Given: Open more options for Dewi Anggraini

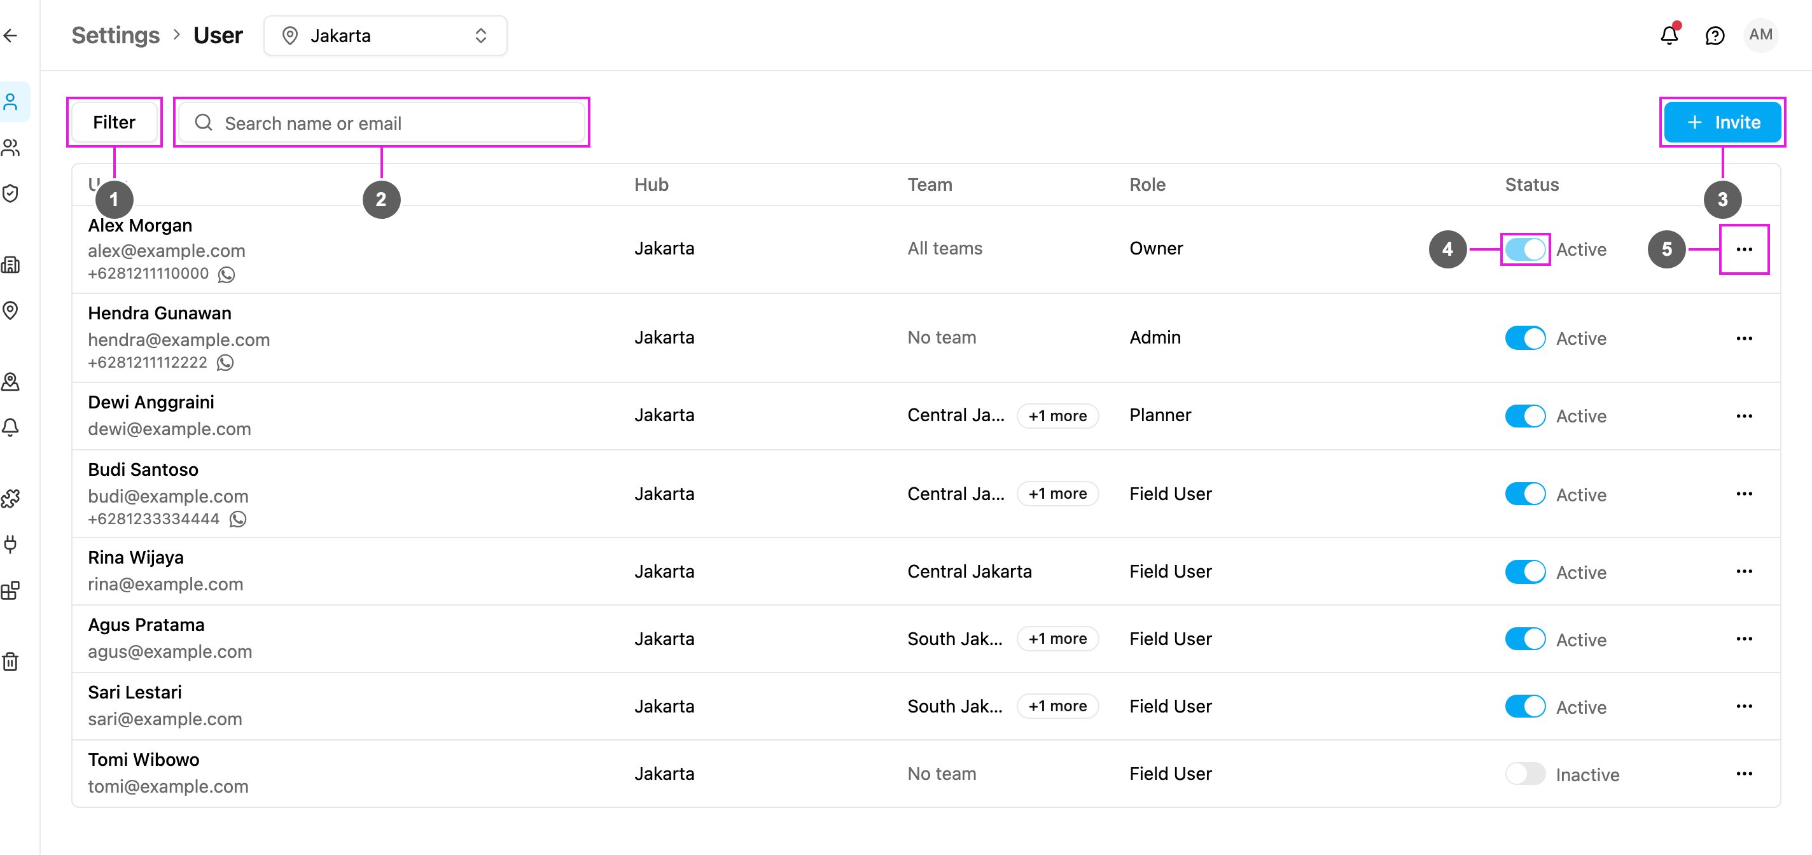Looking at the screenshot, I should [1744, 415].
